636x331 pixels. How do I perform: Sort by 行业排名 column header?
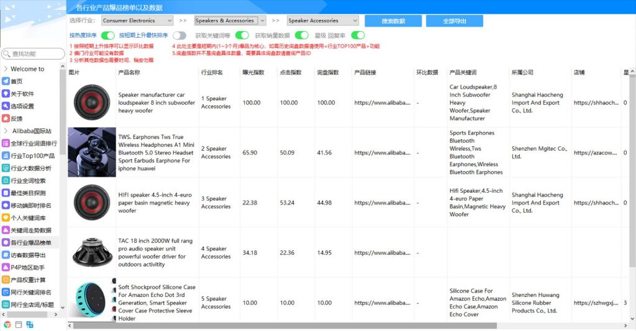point(212,73)
